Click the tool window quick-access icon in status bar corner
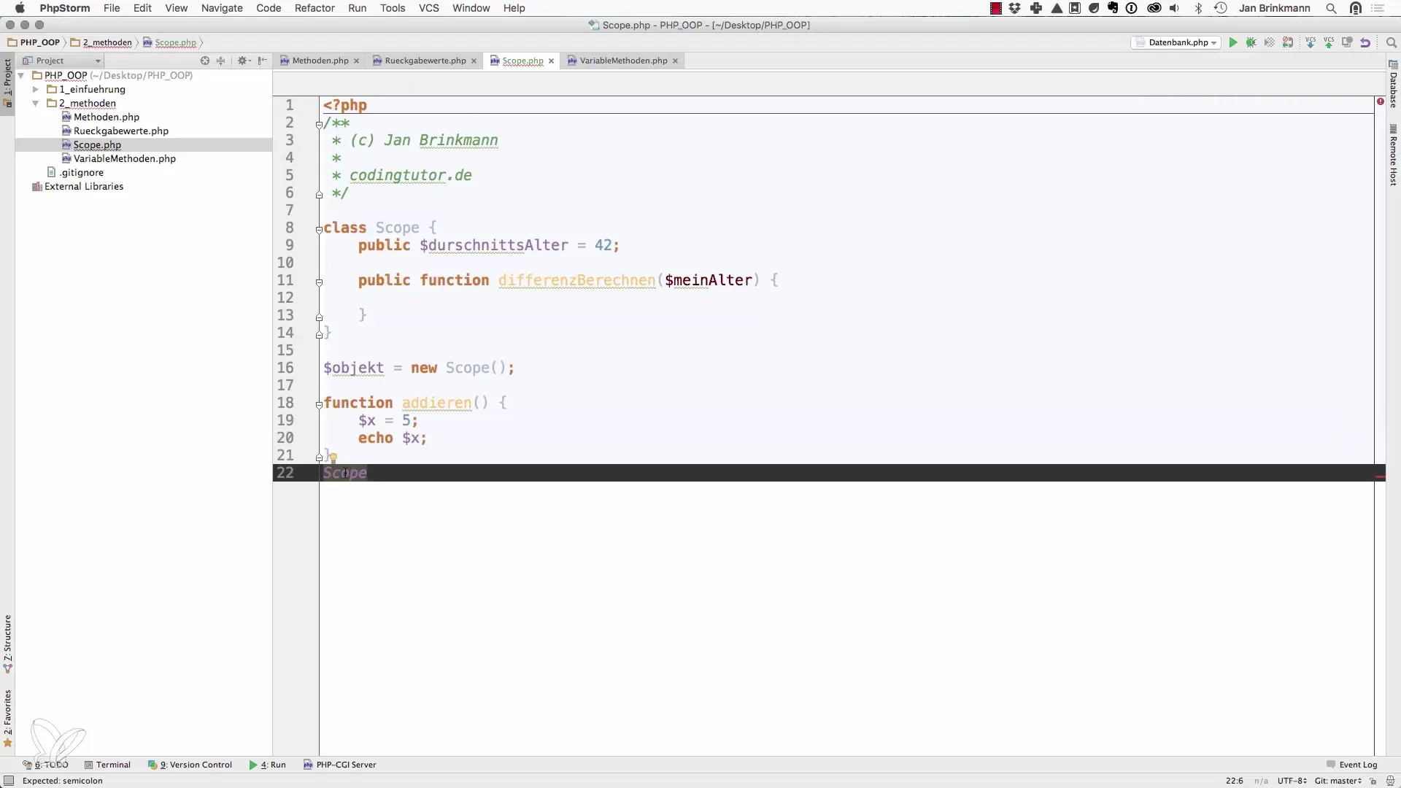Screen dimensions: 1401x788 point(9,781)
